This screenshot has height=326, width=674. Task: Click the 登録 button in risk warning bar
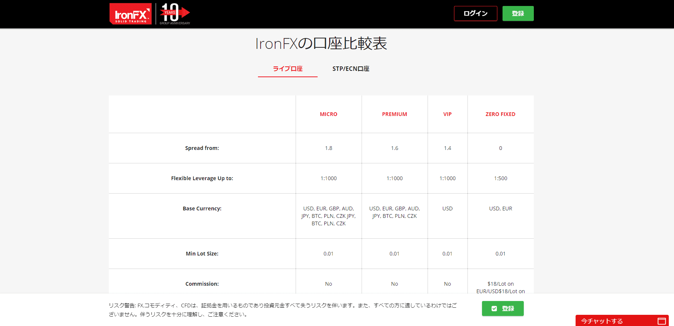503,308
